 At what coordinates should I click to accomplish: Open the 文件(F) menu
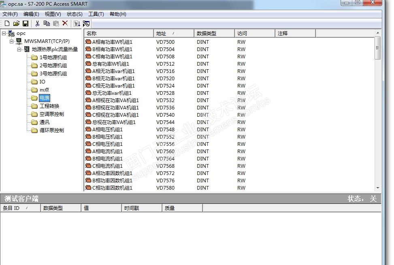pos(10,14)
